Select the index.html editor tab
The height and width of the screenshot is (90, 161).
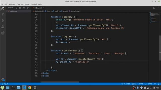tap(38, 8)
